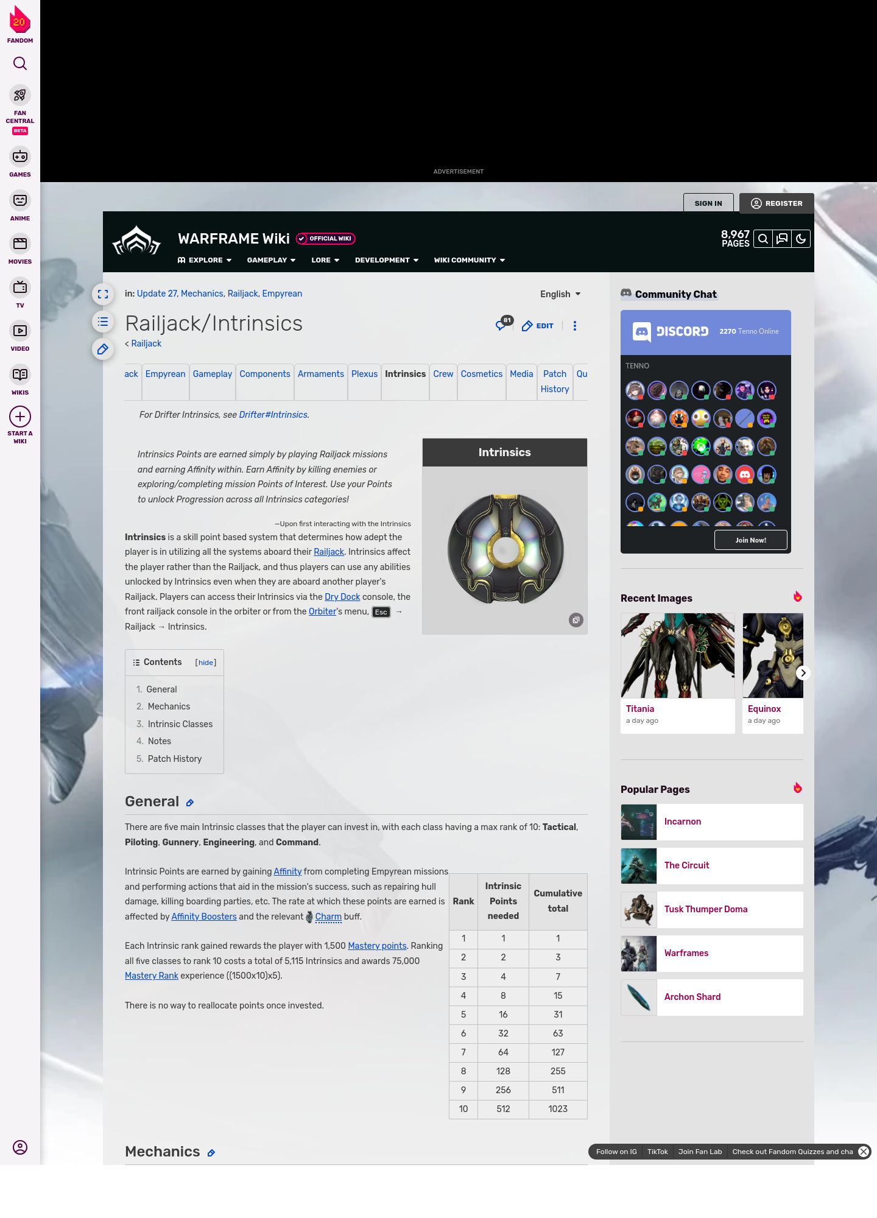The image size is (877, 1218).
Task: Click flame icon beside Popular Pages
Action: 798,788
